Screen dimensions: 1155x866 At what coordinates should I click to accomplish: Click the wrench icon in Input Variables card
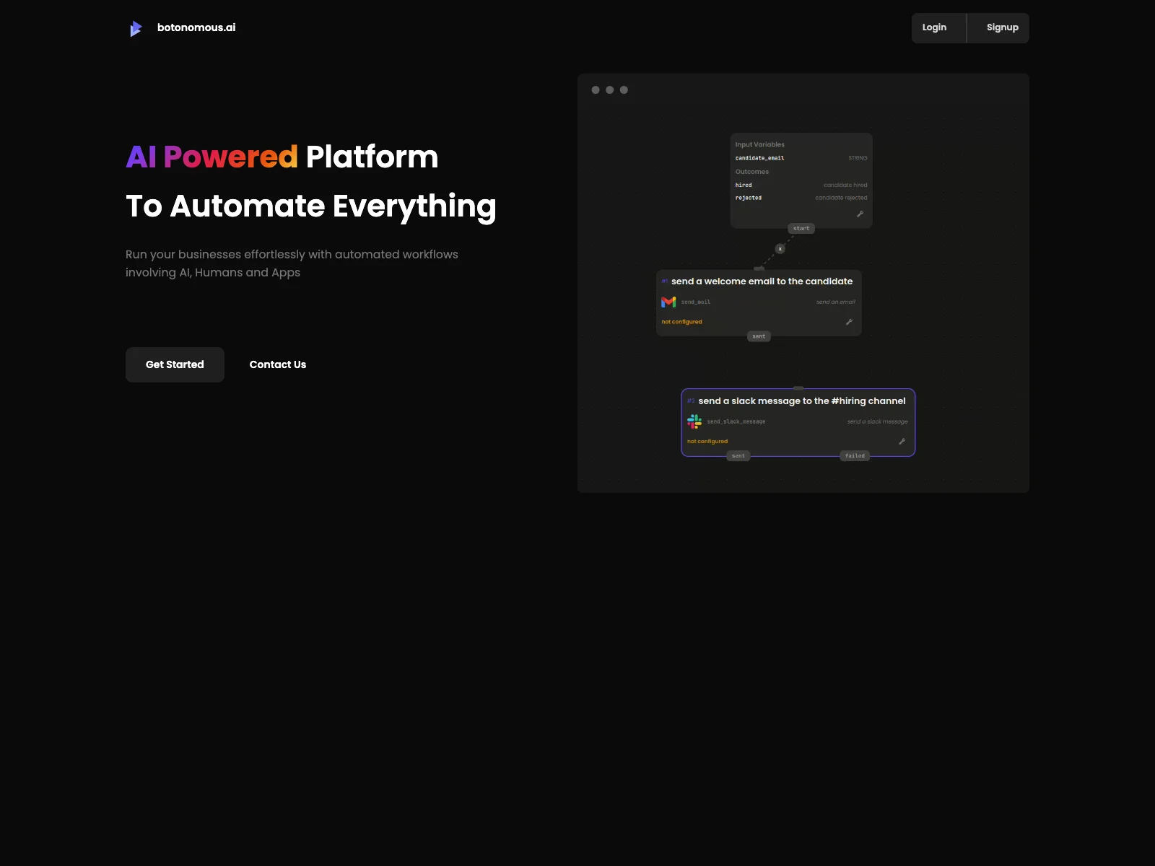click(x=860, y=214)
